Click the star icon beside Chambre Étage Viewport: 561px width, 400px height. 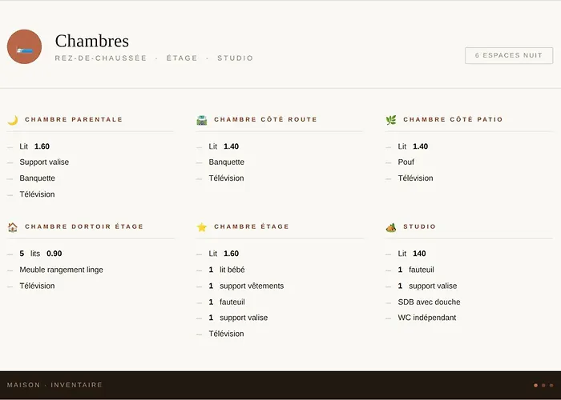(x=202, y=227)
